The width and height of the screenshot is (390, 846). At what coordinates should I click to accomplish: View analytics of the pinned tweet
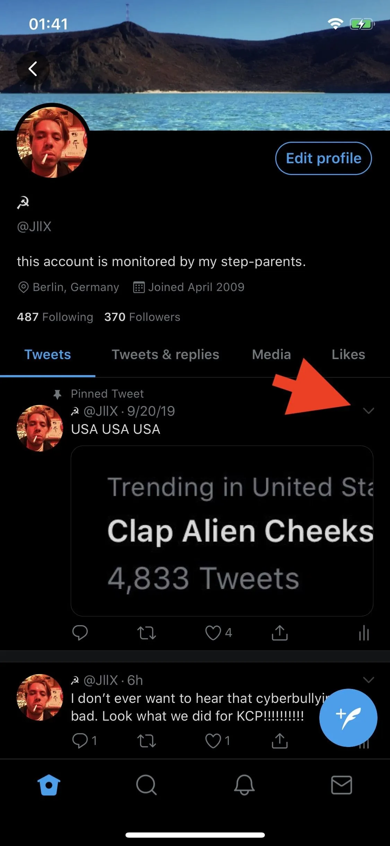364,633
